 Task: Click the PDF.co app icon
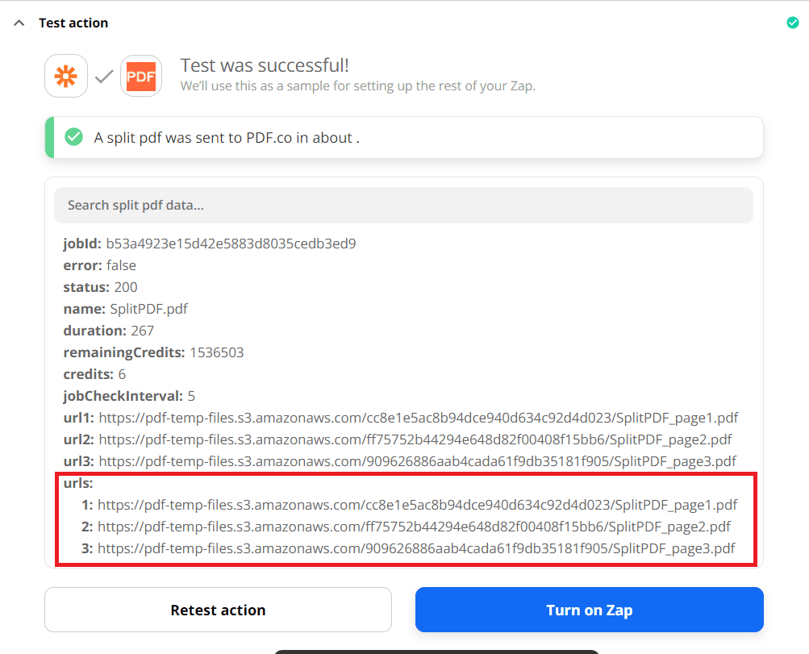coord(141,76)
